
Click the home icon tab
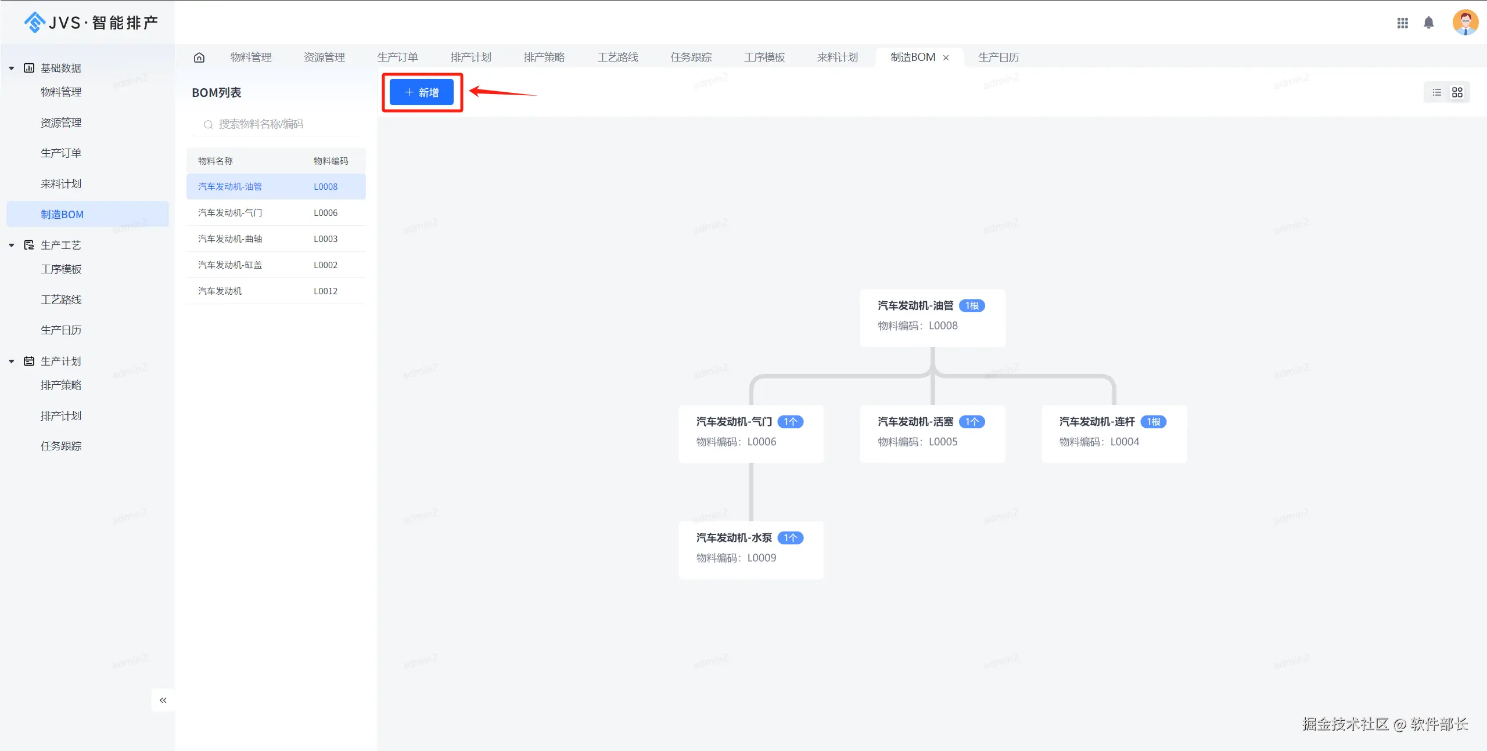(x=199, y=57)
